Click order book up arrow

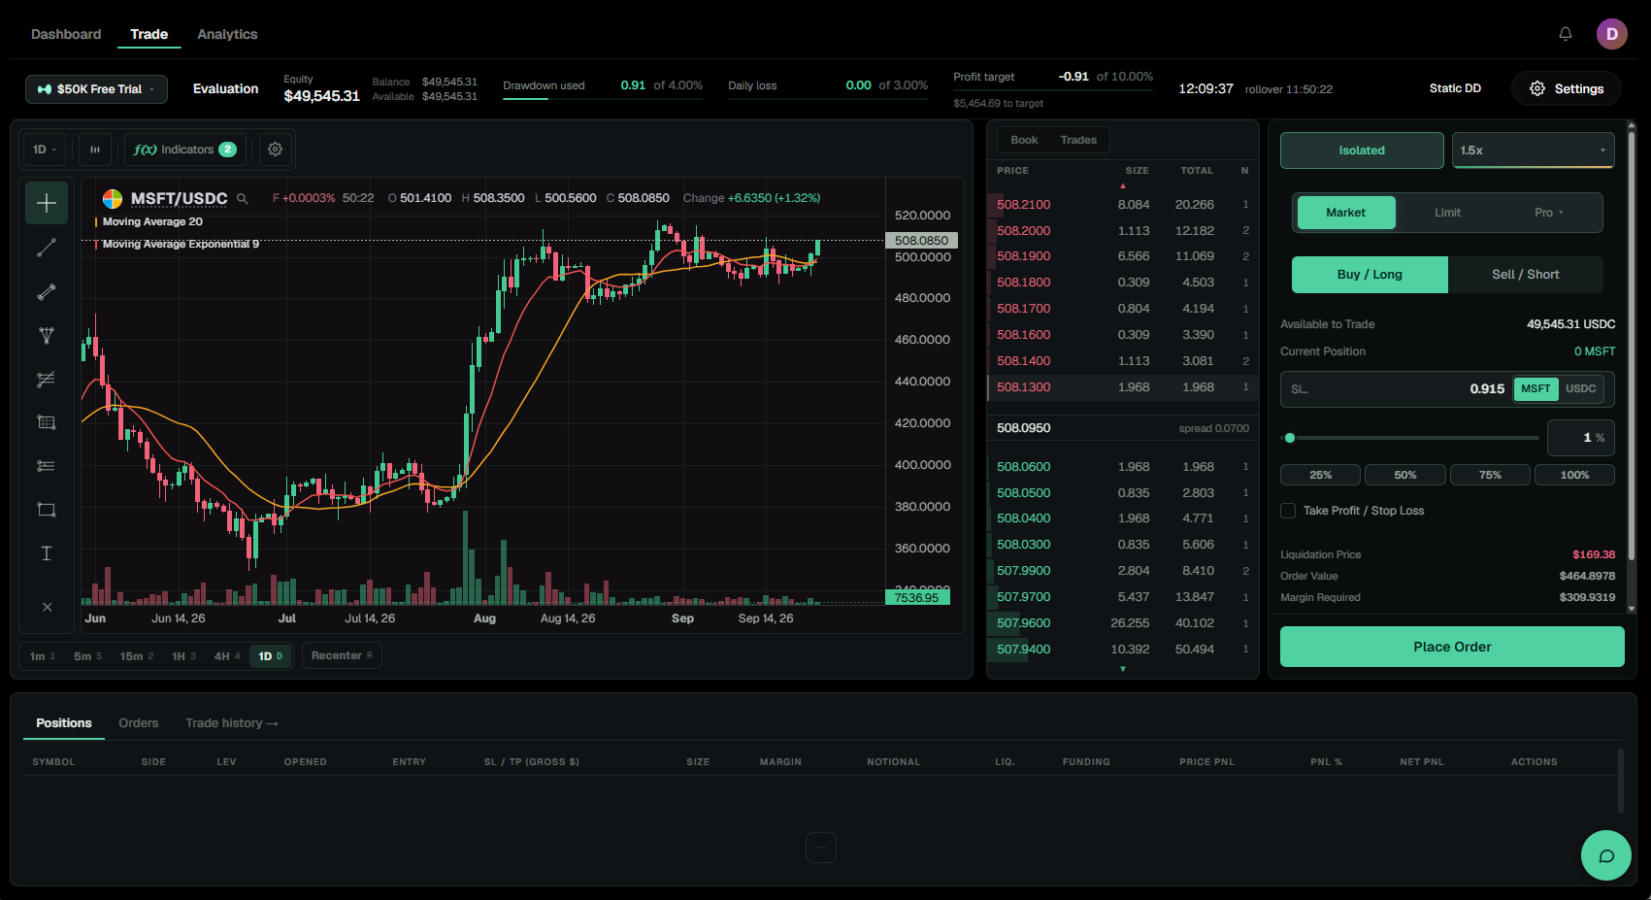click(1123, 185)
